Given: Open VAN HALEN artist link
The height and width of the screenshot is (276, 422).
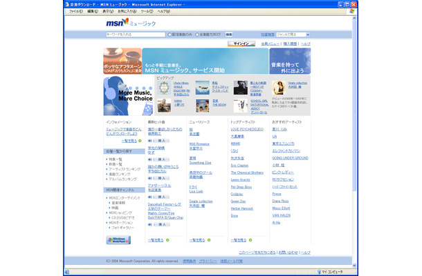Looking at the screenshot, I should [x=281, y=215].
